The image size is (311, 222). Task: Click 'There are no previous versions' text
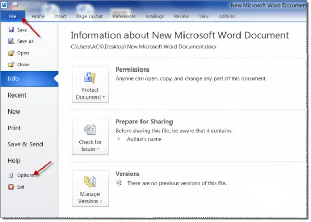(177, 183)
